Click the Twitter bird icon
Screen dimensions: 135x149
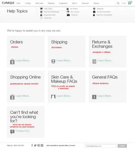[35, 145]
